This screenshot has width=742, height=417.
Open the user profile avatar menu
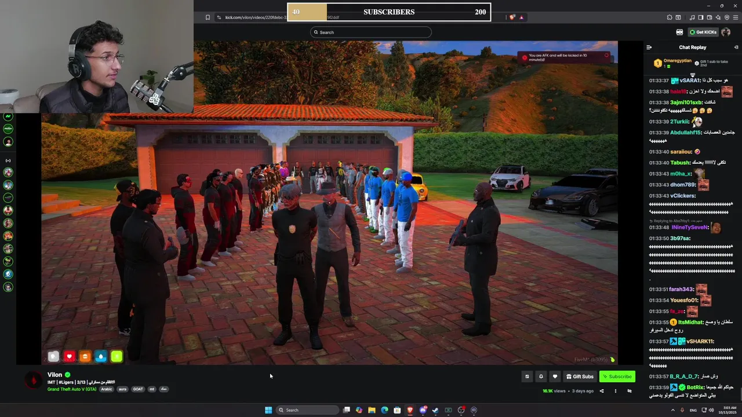pos(726,32)
